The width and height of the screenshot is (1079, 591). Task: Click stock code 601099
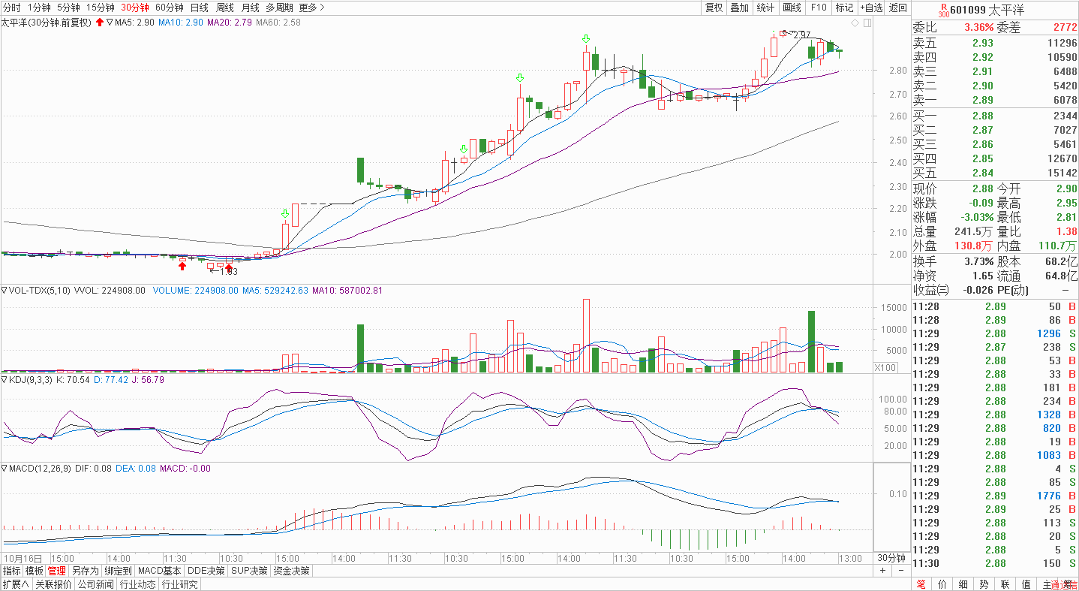[x=968, y=11]
